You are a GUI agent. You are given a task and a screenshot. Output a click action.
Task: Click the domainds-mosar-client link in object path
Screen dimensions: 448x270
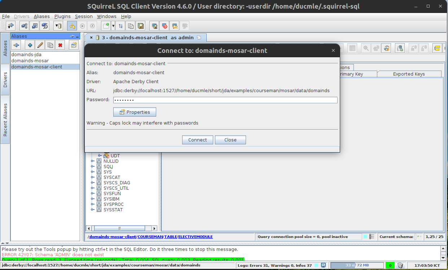tap(113, 237)
